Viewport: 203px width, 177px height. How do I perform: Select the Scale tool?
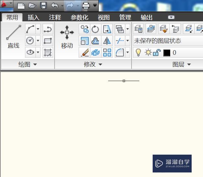tap(84, 41)
